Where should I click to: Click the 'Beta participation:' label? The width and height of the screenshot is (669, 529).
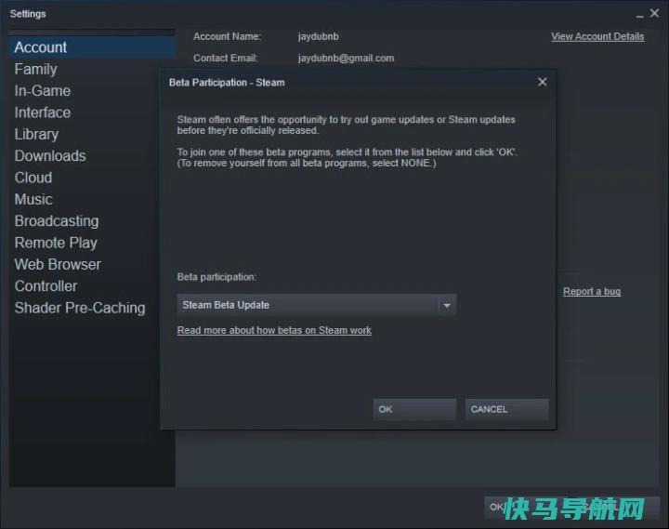[x=216, y=277]
